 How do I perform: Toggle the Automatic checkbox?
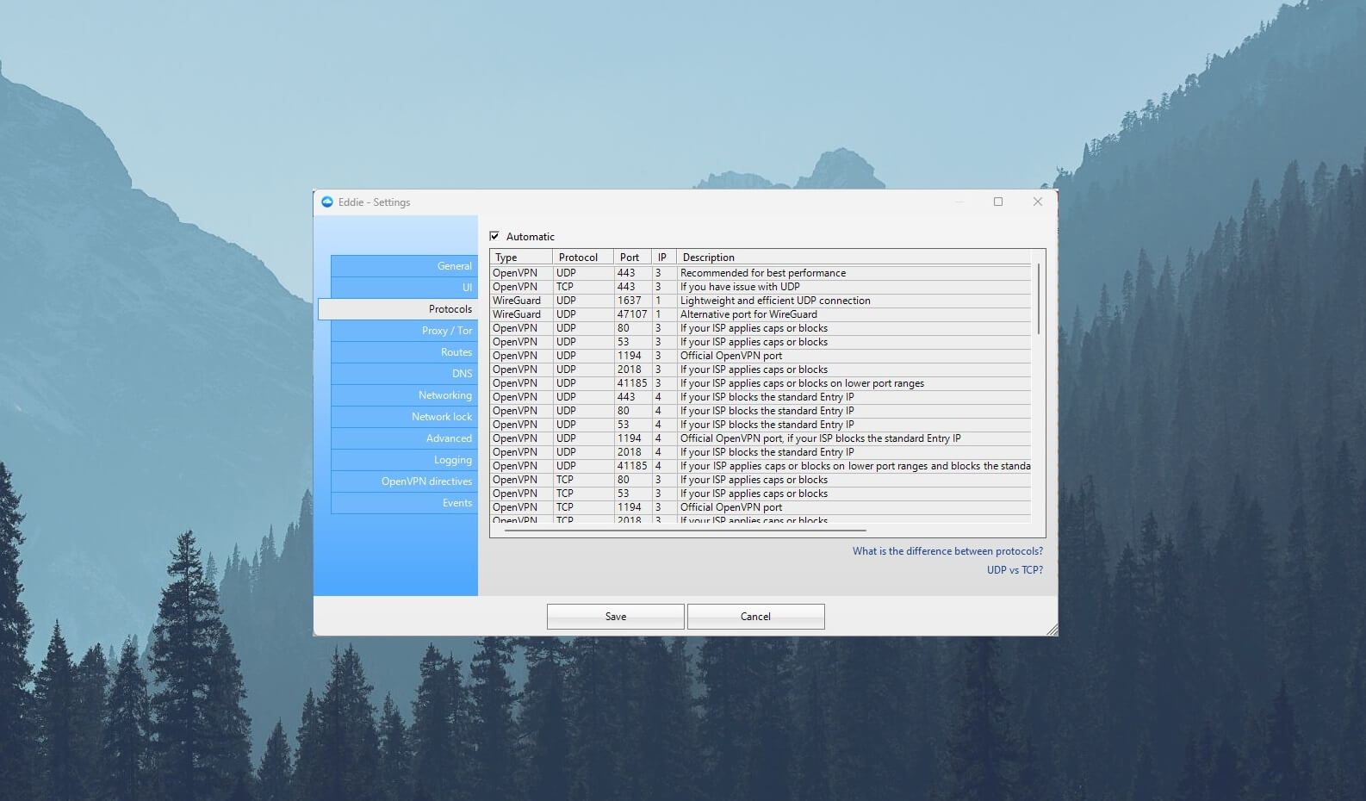pos(494,236)
